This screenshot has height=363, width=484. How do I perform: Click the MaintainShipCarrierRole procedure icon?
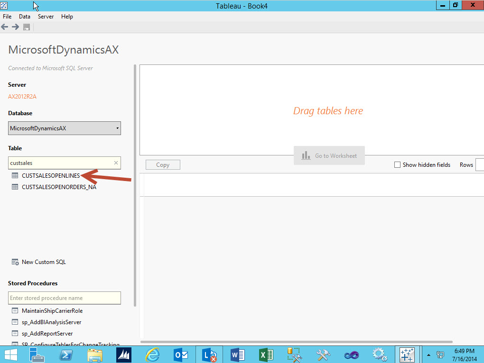[15, 310]
